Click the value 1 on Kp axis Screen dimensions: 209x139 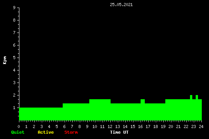(x=14, y=108)
